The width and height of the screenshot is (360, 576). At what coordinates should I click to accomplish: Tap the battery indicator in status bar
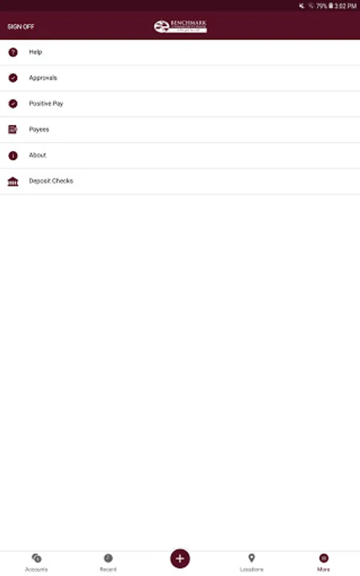coord(331,6)
